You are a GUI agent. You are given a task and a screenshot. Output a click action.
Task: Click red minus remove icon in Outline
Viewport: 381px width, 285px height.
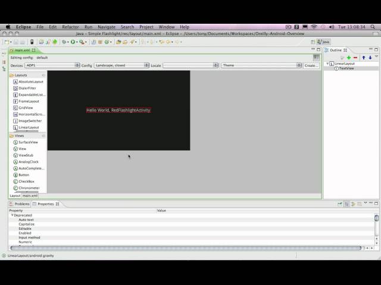point(355,58)
